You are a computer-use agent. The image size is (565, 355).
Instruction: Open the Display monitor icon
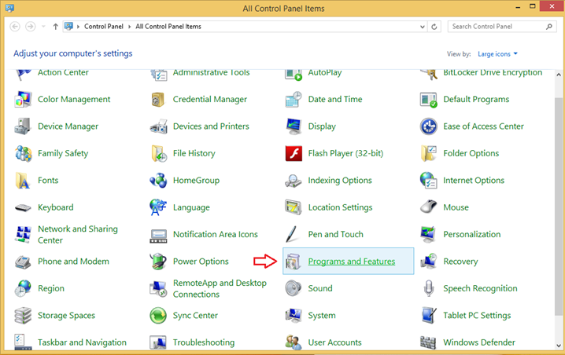pyautogui.click(x=294, y=126)
